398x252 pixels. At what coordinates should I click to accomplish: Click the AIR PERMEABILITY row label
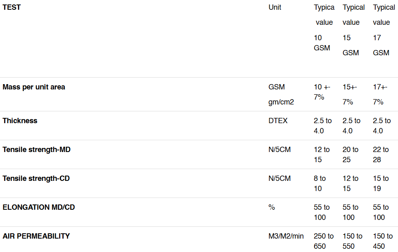[36, 236]
